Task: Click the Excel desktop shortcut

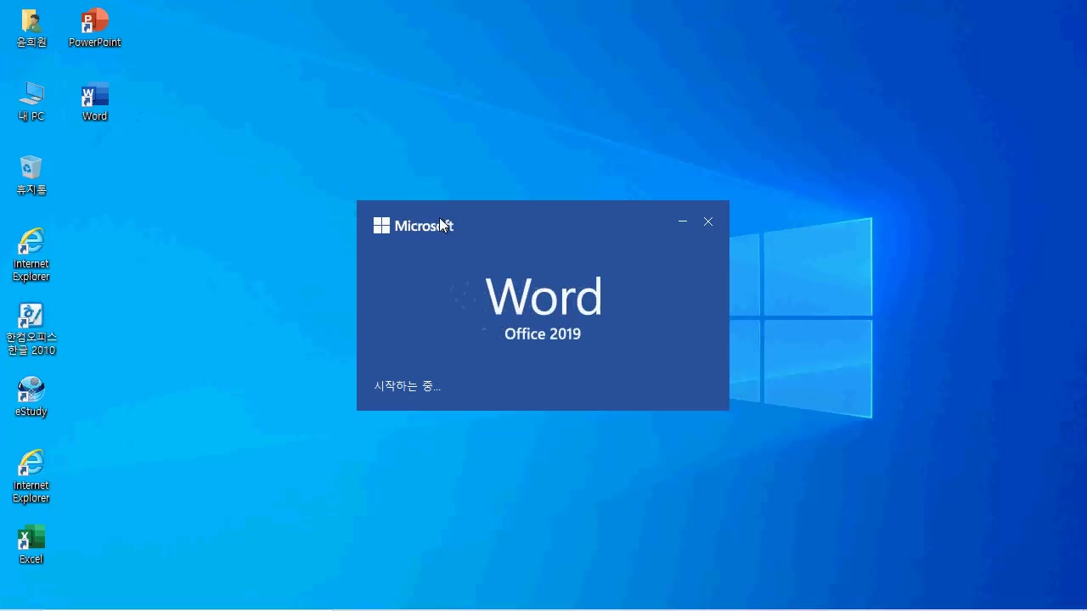Action: (x=31, y=538)
